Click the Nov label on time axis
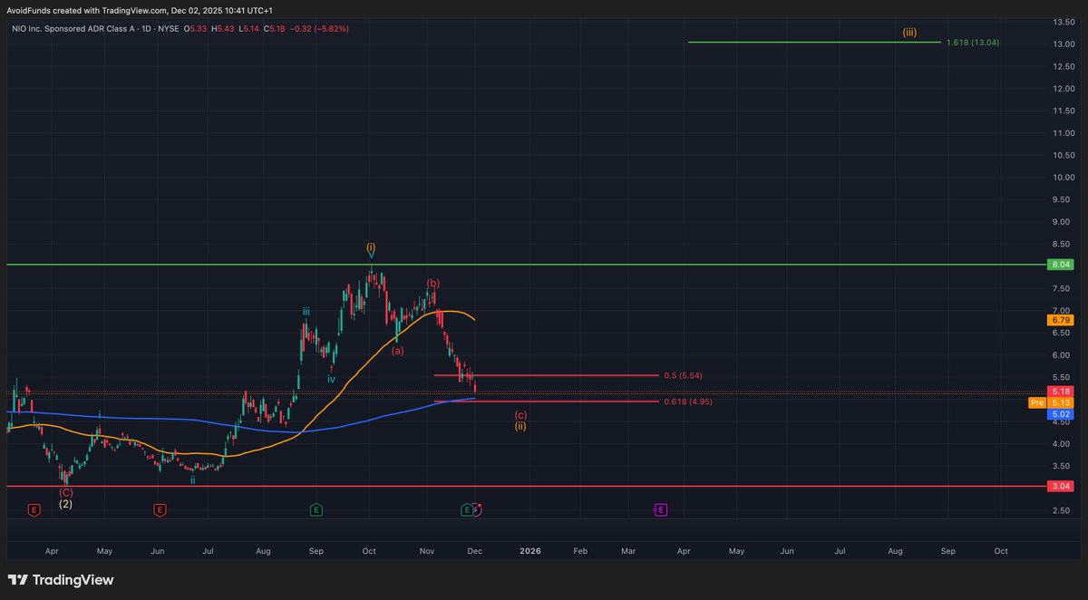Viewport: 1088px width, 600px height. [x=427, y=550]
